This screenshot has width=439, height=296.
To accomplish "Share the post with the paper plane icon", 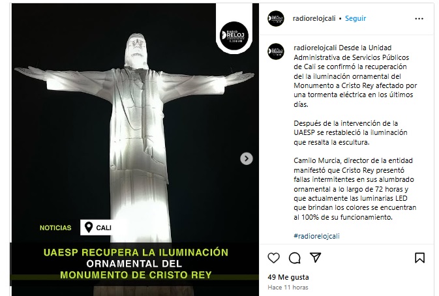I will tap(315, 258).
